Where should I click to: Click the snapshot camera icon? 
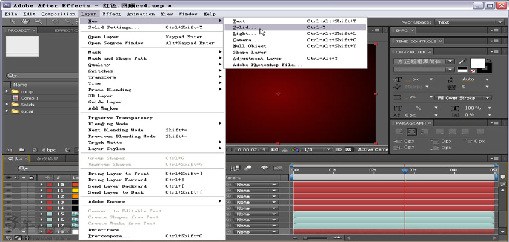point(274,149)
